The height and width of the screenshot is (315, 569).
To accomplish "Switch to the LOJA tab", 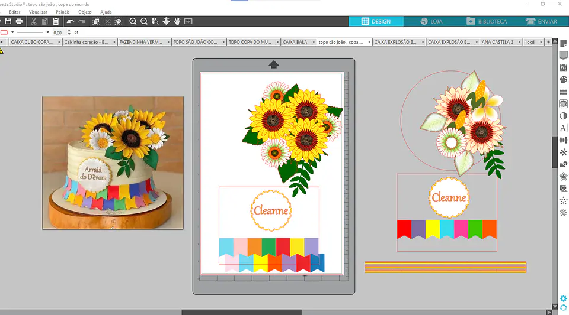I will [x=431, y=21].
